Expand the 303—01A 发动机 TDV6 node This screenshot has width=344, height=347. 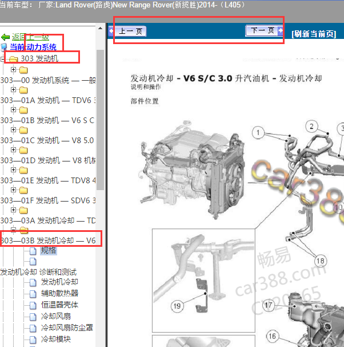click(x=13, y=90)
